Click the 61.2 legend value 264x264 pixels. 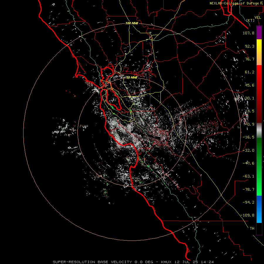[250, 72]
